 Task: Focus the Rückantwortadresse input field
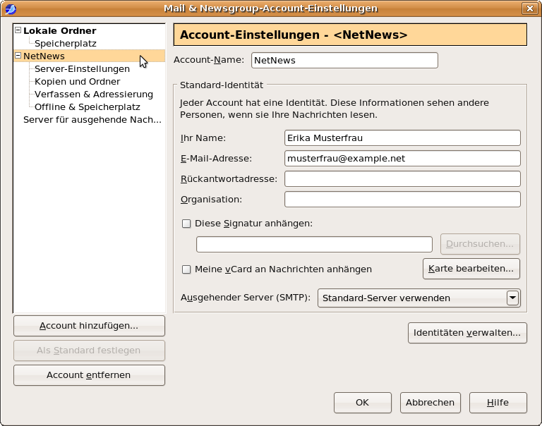coord(402,179)
